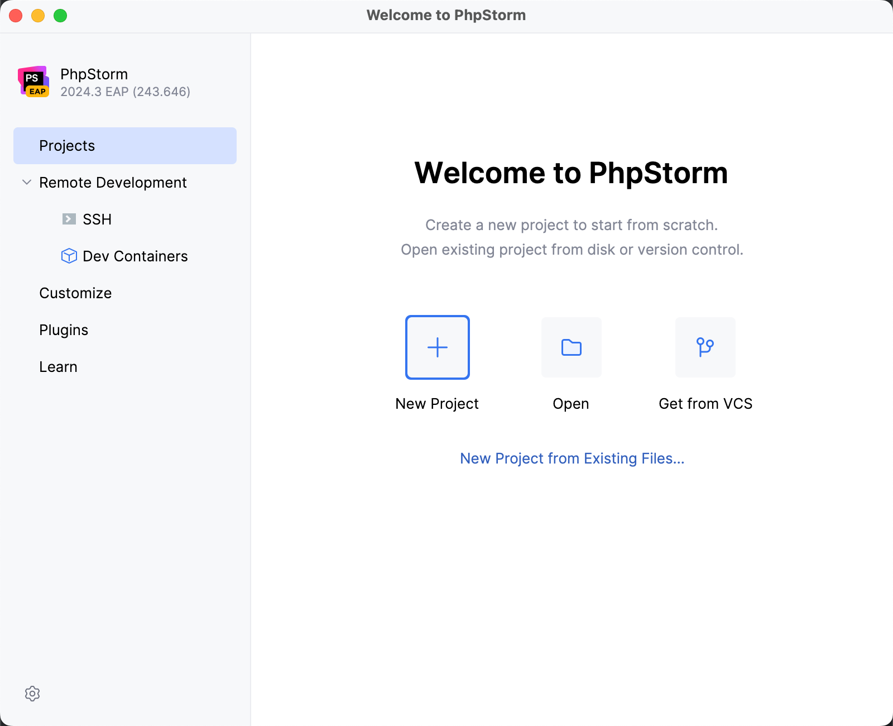
Task: Select the Projects tab in sidebar
Action: (x=125, y=146)
